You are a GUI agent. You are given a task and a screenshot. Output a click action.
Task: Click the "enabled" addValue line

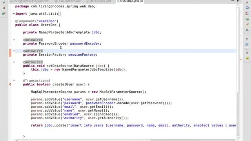pyautogui.click(x=75, y=114)
